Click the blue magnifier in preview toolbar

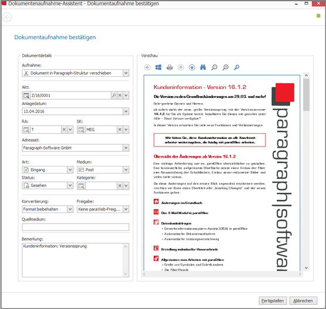pyautogui.click(x=237, y=67)
